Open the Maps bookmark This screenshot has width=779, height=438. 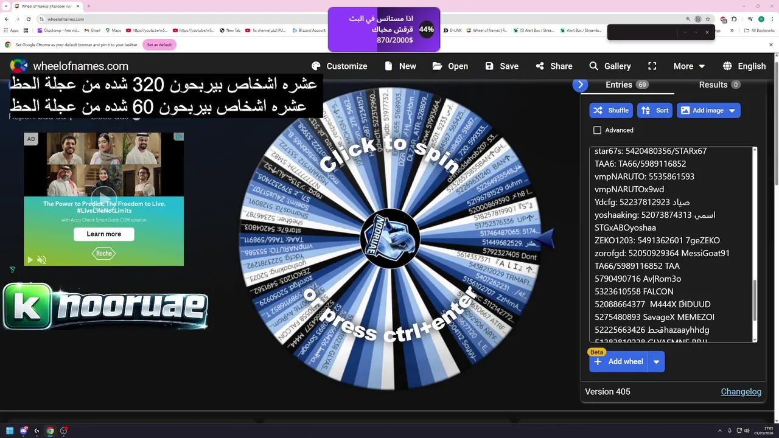coord(113,30)
